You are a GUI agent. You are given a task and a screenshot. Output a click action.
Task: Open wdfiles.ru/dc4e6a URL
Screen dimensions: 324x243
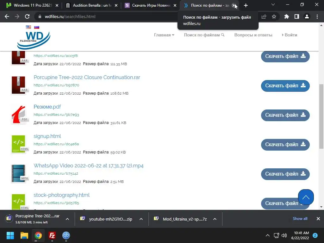[56, 144]
